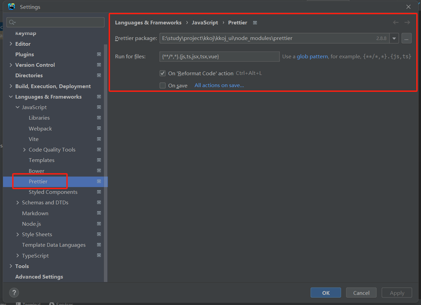Enable the On save checkbox
The height and width of the screenshot is (305, 421).
(163, 85)
